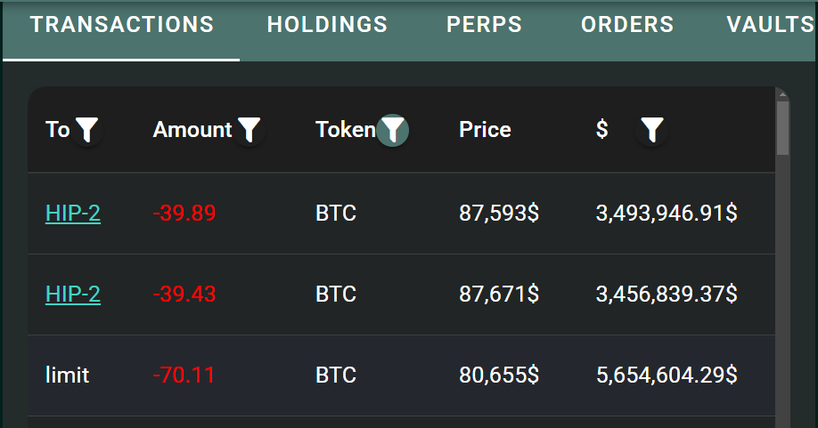Open the Amount column filter

pyautogui.click(x=249, y=130)
